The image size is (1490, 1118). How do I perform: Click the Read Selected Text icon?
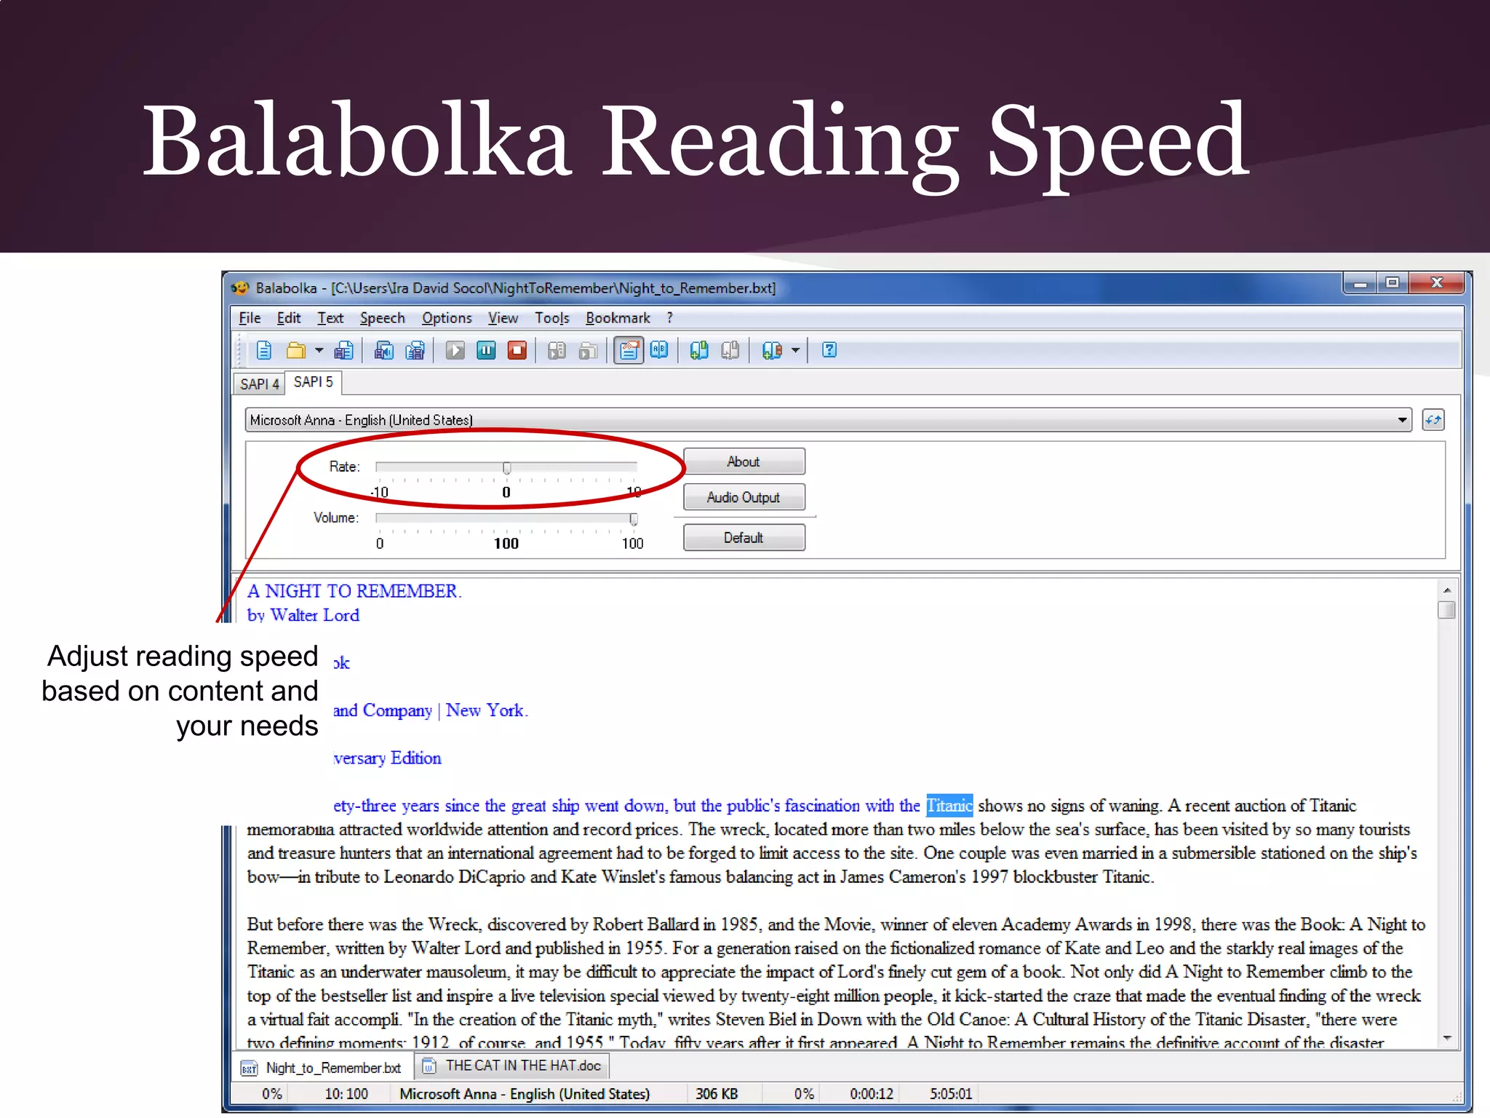click(557, 351)
